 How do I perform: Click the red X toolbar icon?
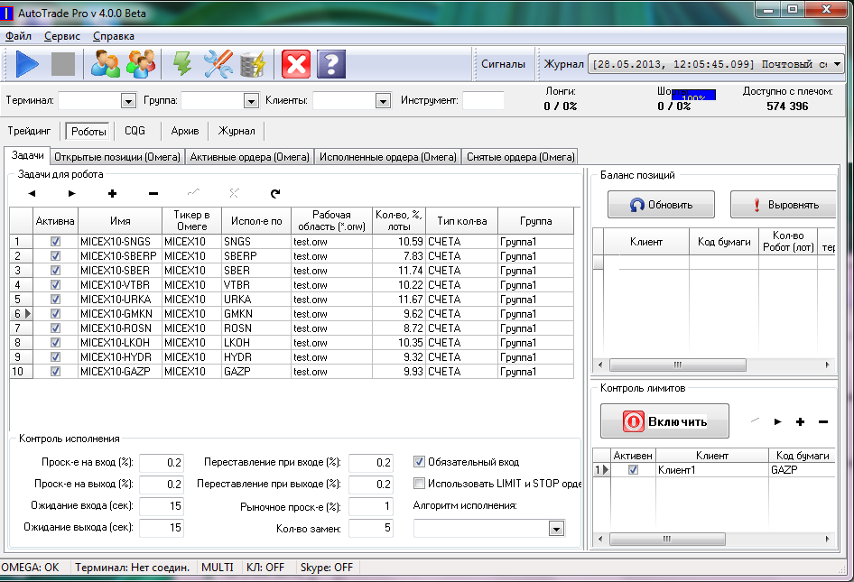click(x=296, y=64)
